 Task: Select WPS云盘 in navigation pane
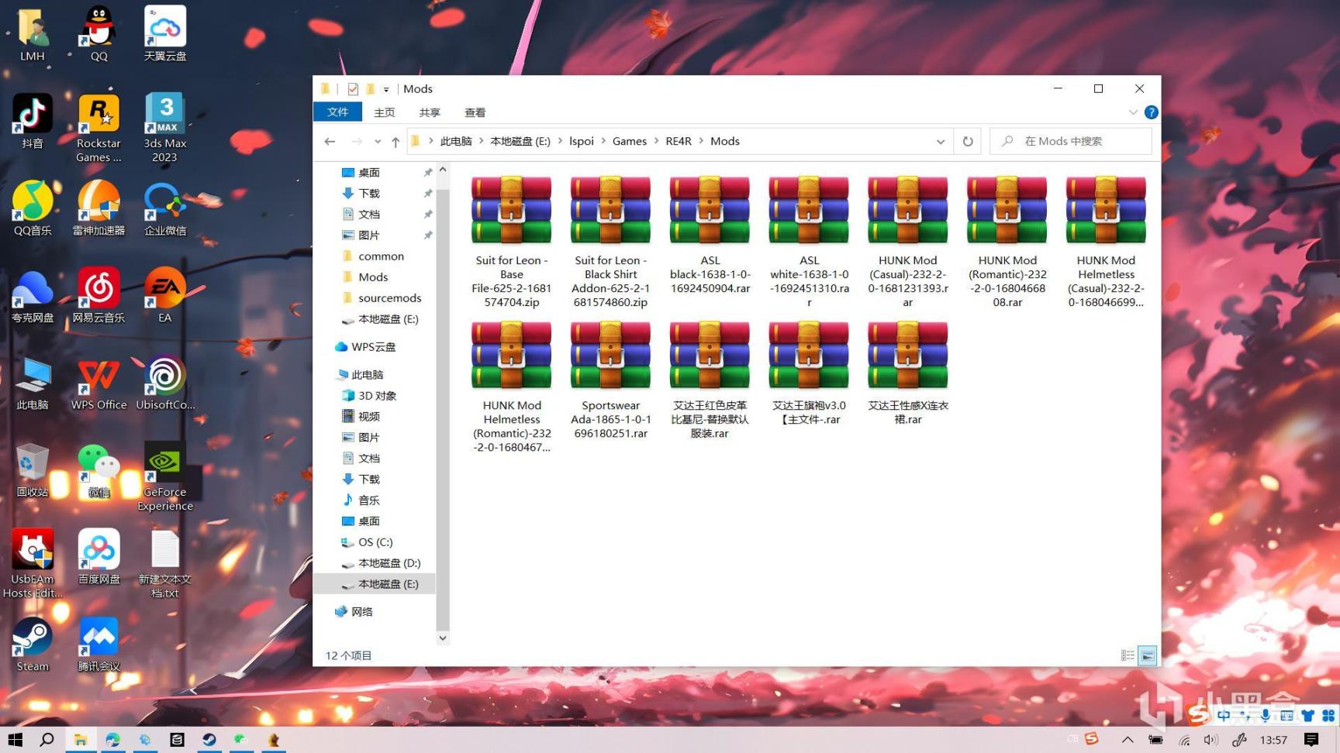click(x=365, y=346)
